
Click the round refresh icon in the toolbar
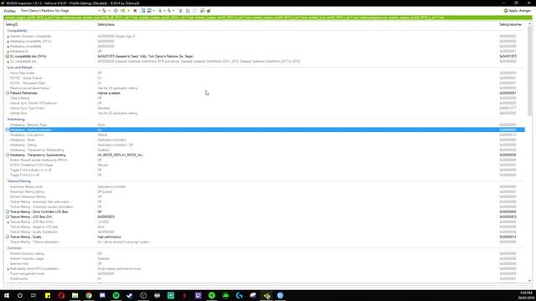pos(116,11)
